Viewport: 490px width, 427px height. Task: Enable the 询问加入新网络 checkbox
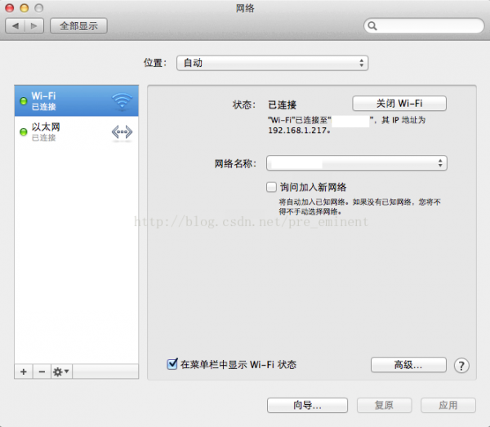[x=271, y=187]
